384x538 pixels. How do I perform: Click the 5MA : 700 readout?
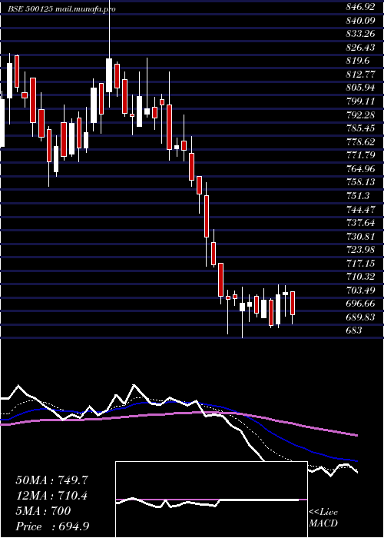[43, 511]
